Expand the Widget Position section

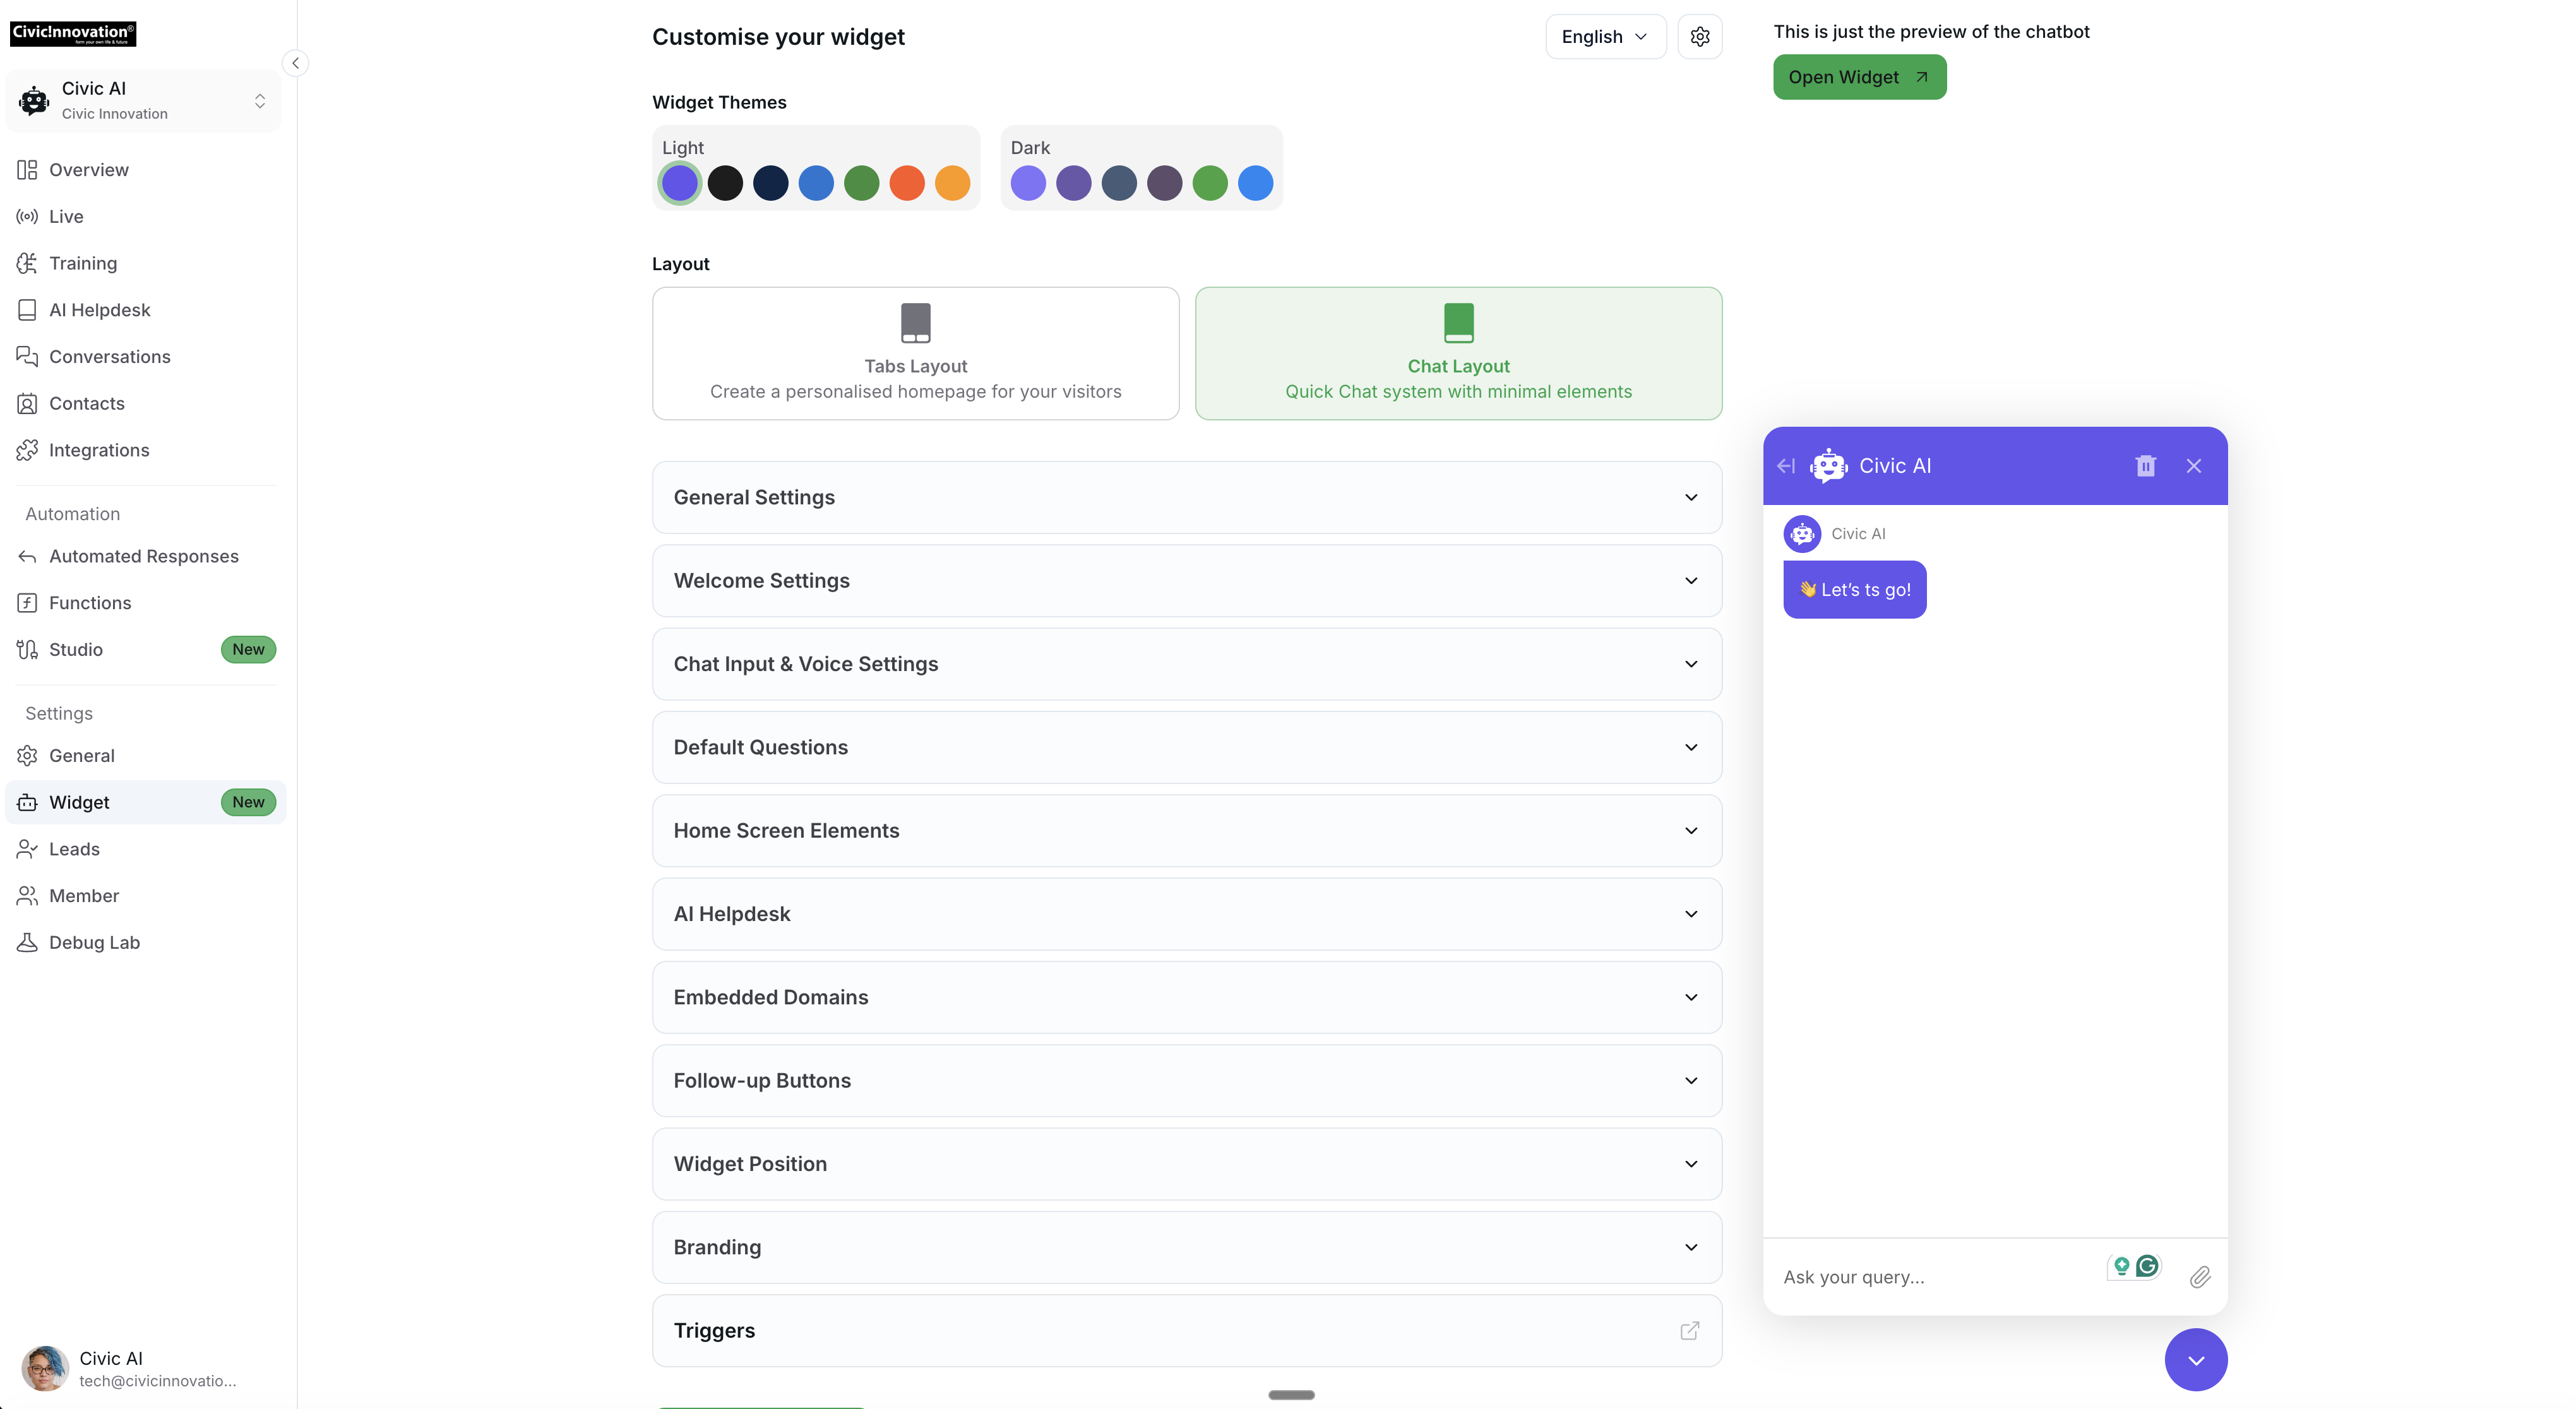[x=1186, y=1164]
